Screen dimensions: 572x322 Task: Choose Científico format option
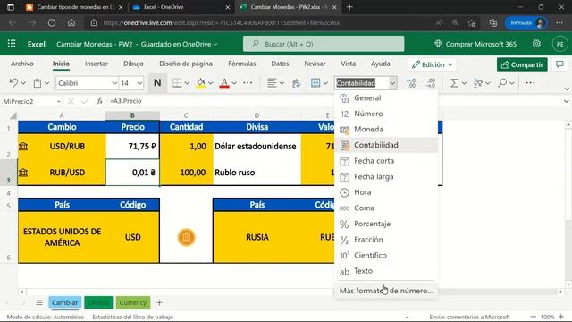pos(386,255)
